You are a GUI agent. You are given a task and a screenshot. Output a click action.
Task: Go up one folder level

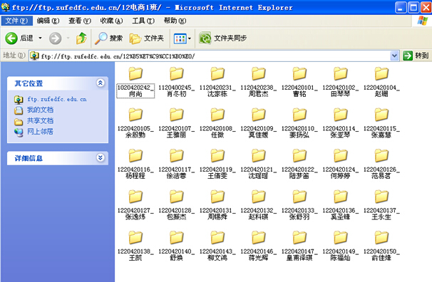click(81, 38)
